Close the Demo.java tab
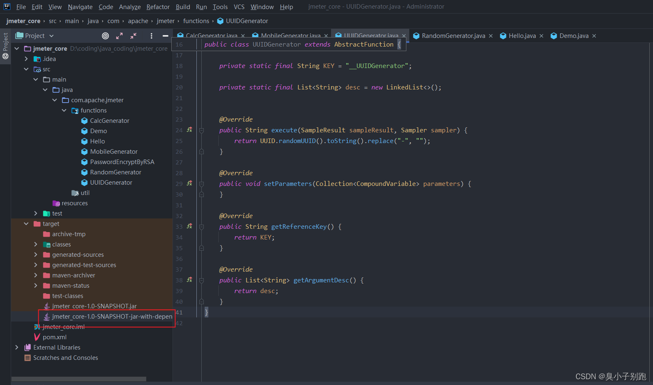 click(x=594, y=36)
